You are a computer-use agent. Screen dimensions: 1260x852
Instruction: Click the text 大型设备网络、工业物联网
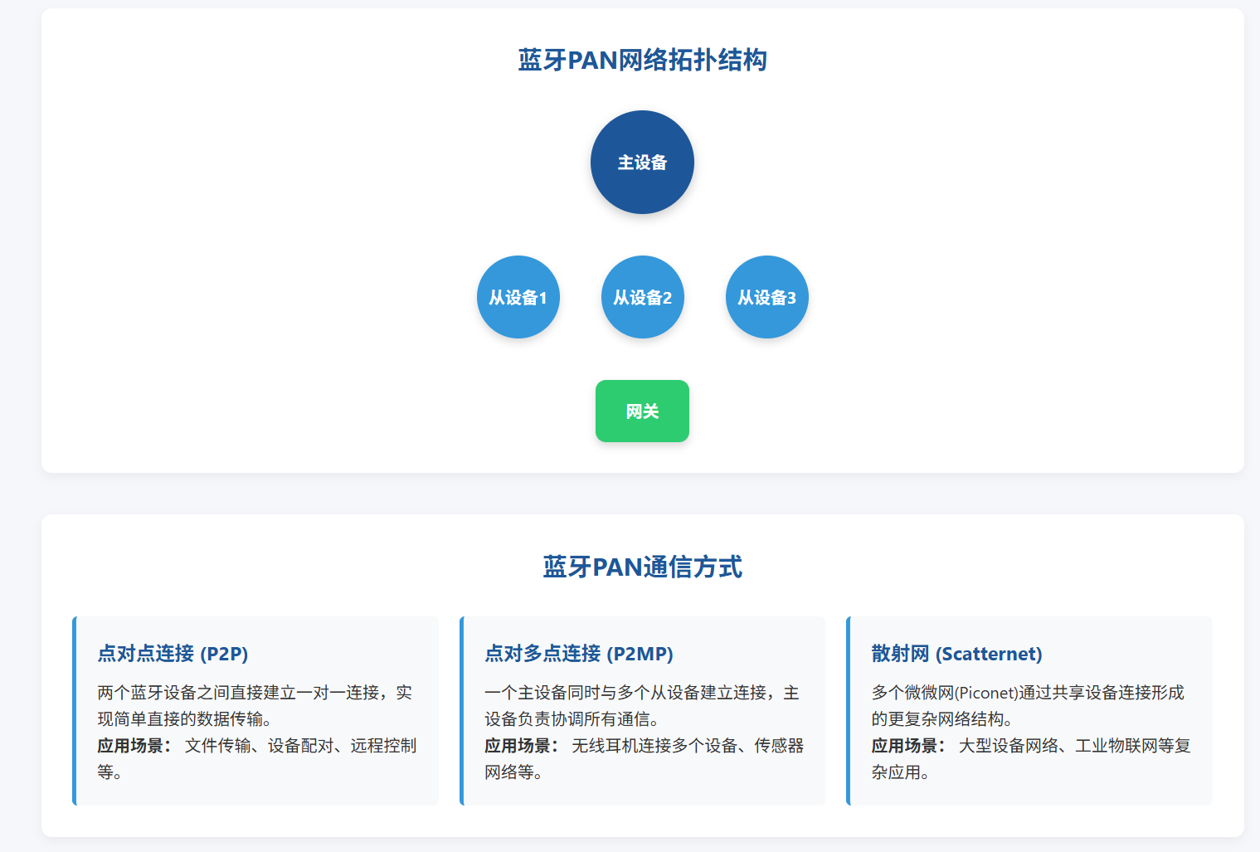tap(1050, 746)
